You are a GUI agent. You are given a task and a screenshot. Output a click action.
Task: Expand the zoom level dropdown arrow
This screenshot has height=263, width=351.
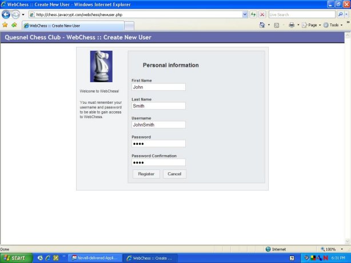[x=342, y=249]
